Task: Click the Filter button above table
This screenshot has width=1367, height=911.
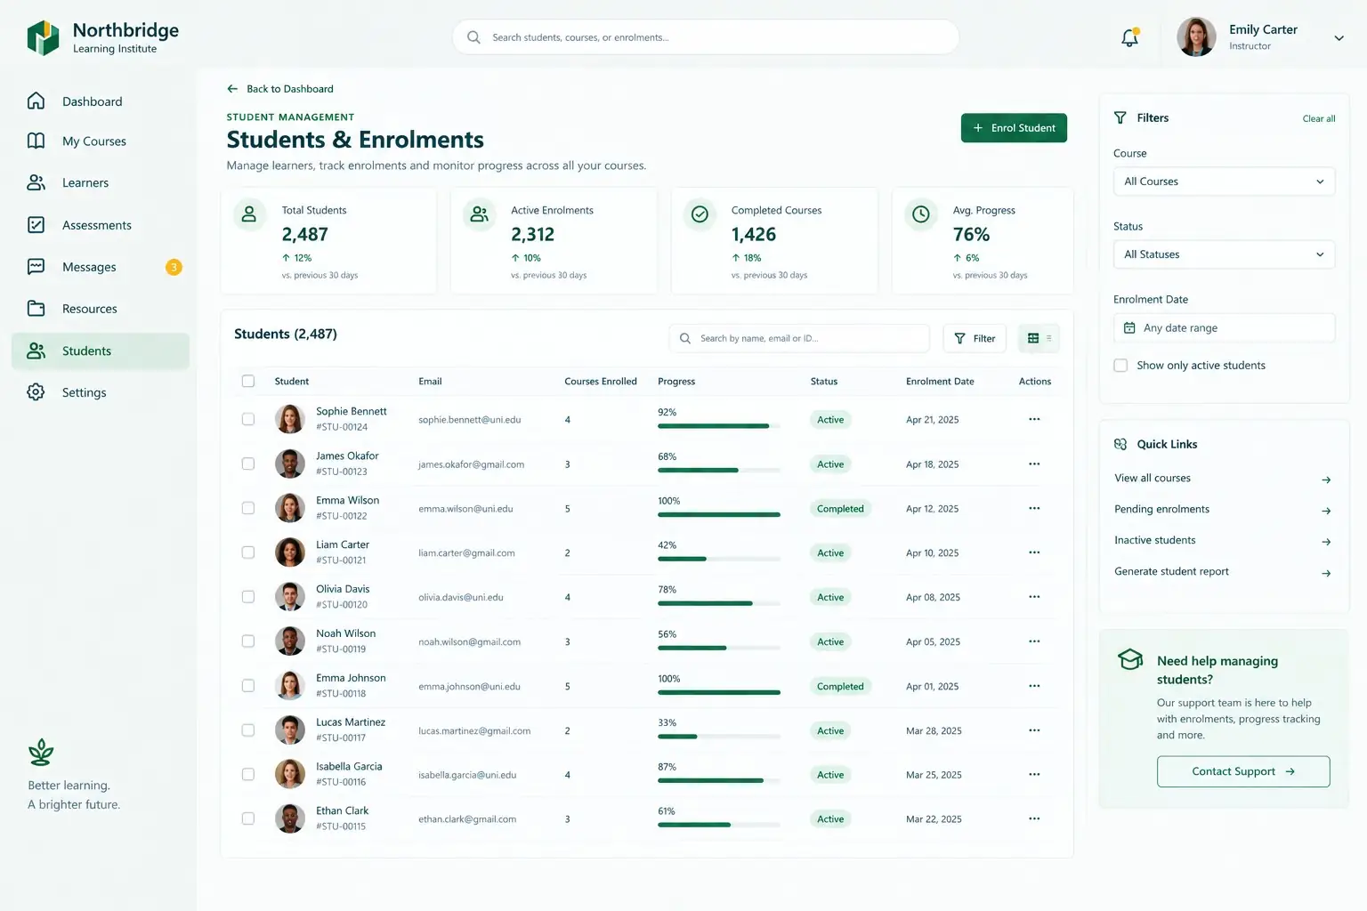Action: [975, 338]
